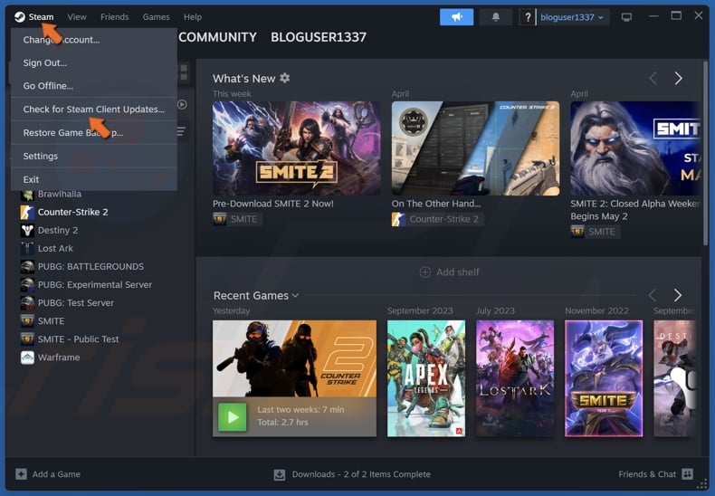Open the View menu
The image size is (715, 496).
(77, 17)
